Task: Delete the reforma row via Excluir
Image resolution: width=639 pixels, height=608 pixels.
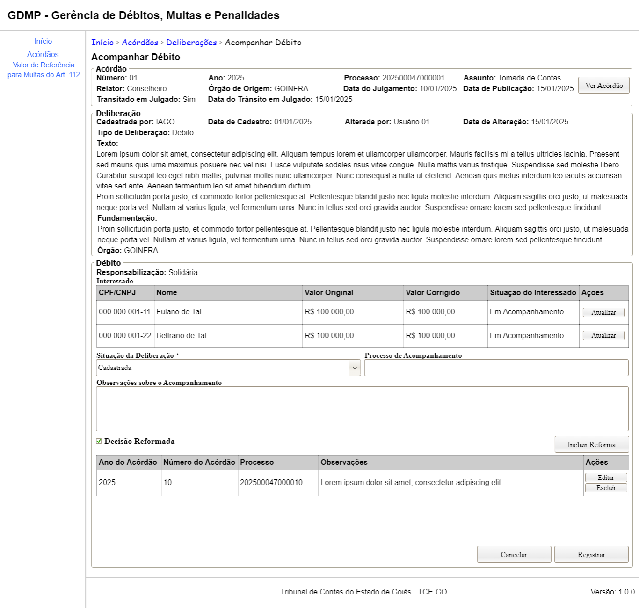Action: 606,488
